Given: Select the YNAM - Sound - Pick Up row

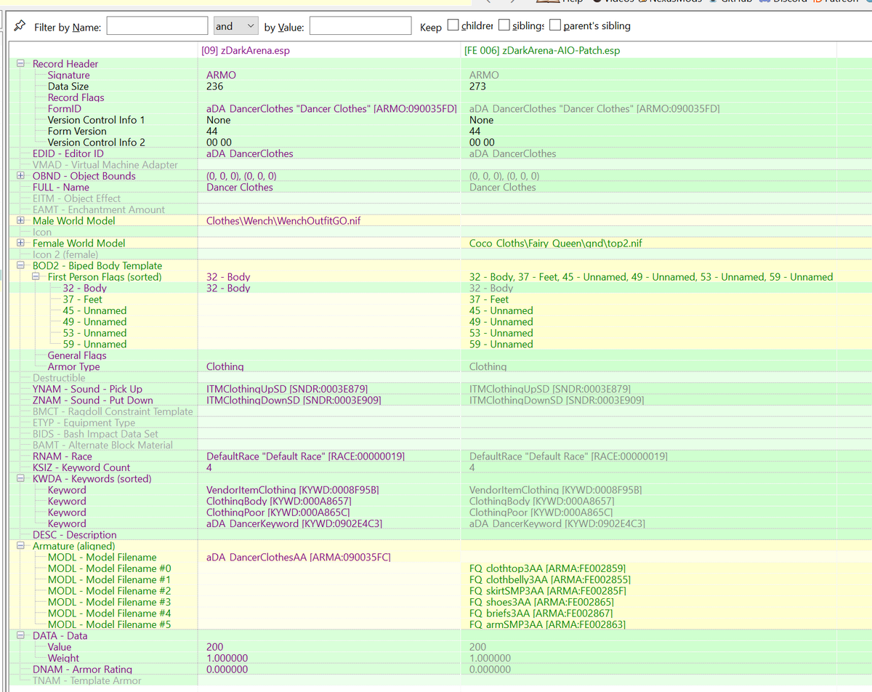Looking at the screenshot, I should pyautogui.click(x=87, y=390).
